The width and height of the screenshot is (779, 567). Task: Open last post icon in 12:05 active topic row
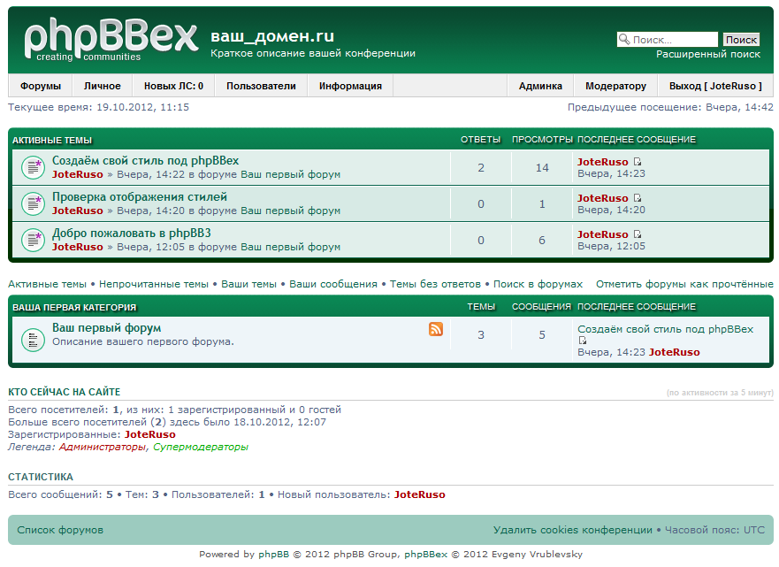click(638, 234)
